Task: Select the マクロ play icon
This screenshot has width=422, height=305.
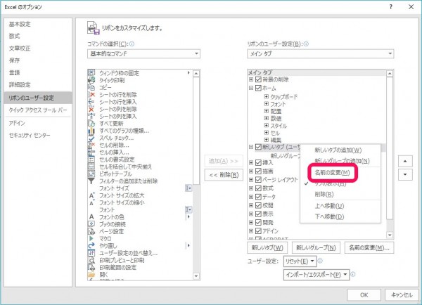Action: tap(91, 238)
